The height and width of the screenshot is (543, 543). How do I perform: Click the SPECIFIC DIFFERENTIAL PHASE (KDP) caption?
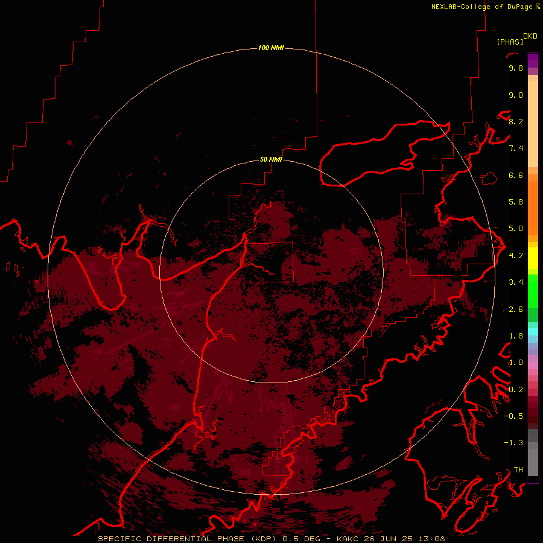pyautogui.click(x=188, y=539)
